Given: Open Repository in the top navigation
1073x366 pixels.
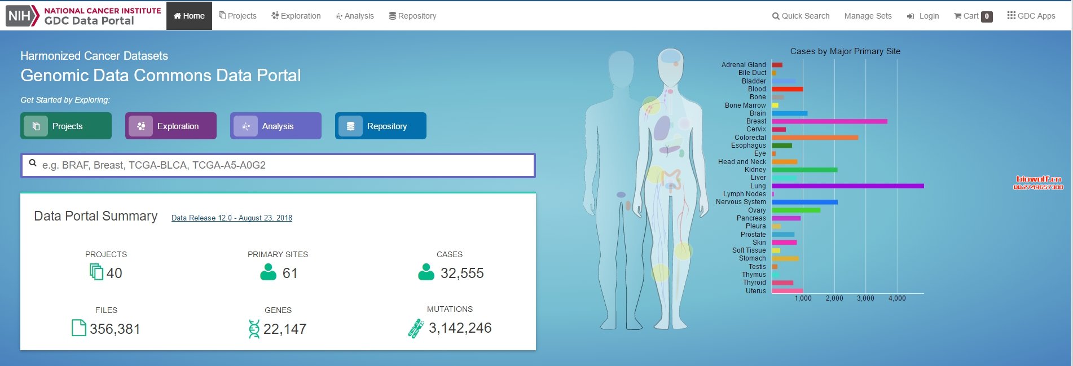Looking at the screenshot, I should [413, 16].
